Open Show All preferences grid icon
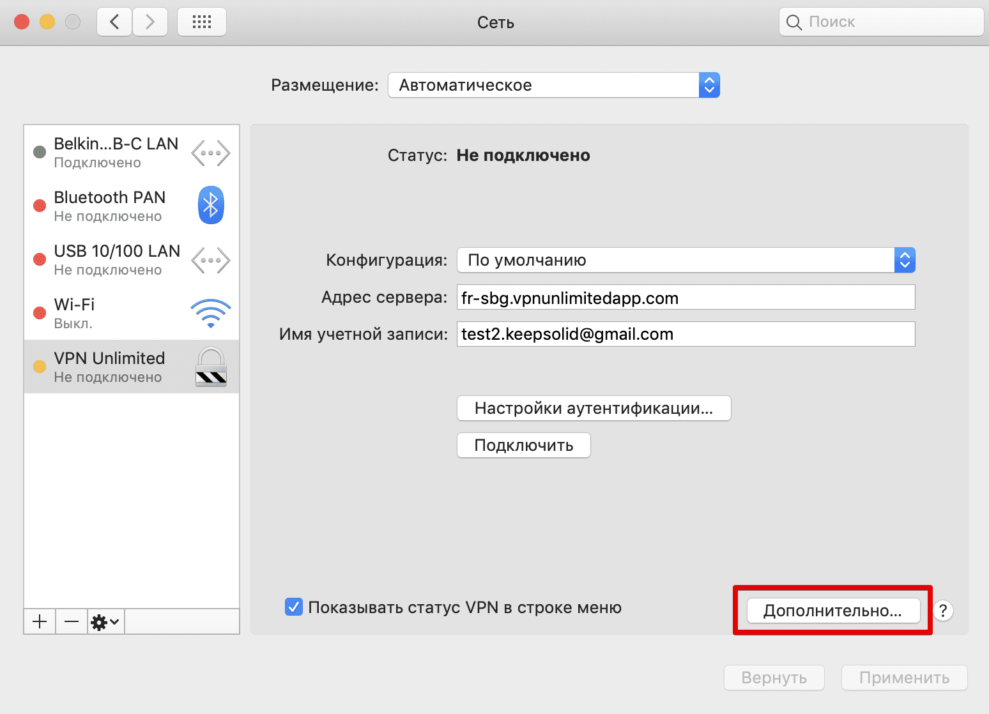 coord(201,21)
